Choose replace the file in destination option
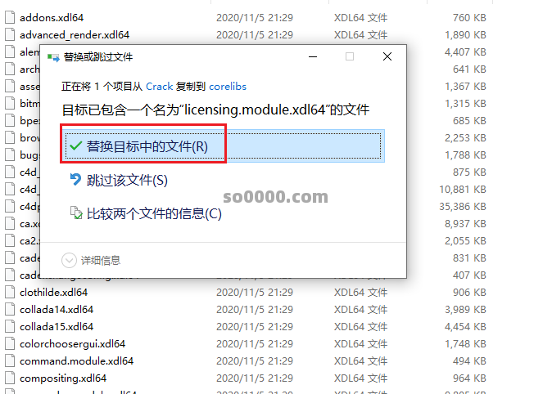Image resolution: width=552 pixels, height=394 pixels. point(223,146)
